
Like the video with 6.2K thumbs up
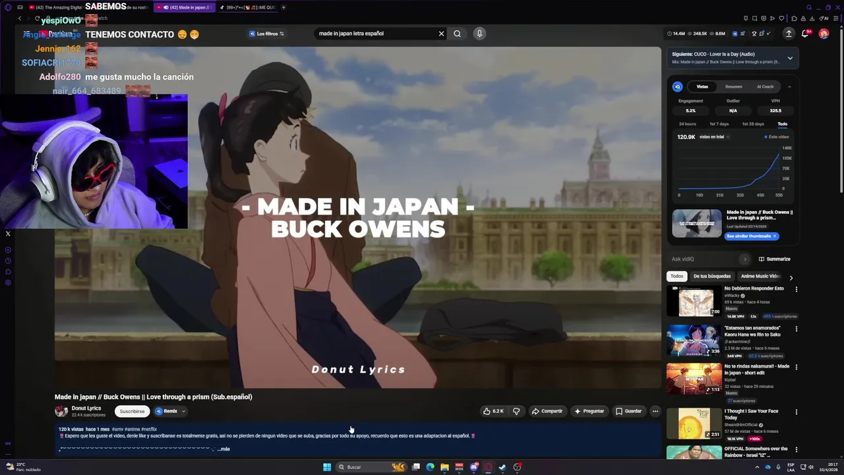tap(493, 411)
